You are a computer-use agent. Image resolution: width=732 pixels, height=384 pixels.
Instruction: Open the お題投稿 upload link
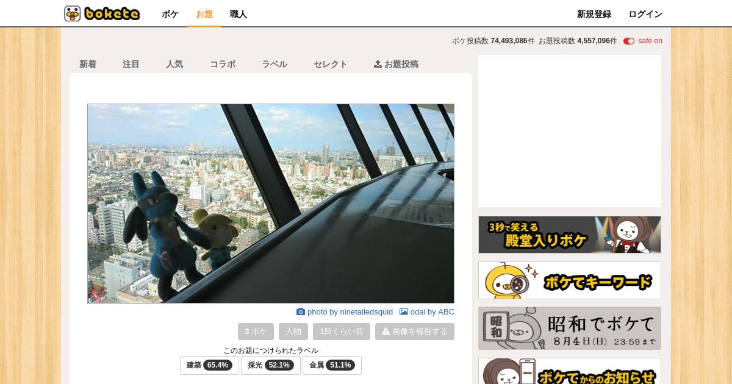(x=396, y=64)
